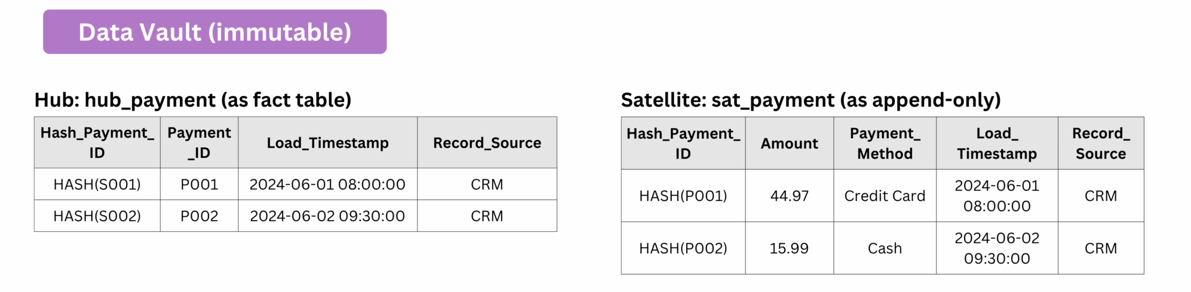Click the satellite Record_Source column header
The width and height of the screenshot is (1191, 292).
(x=1101, y=144)
